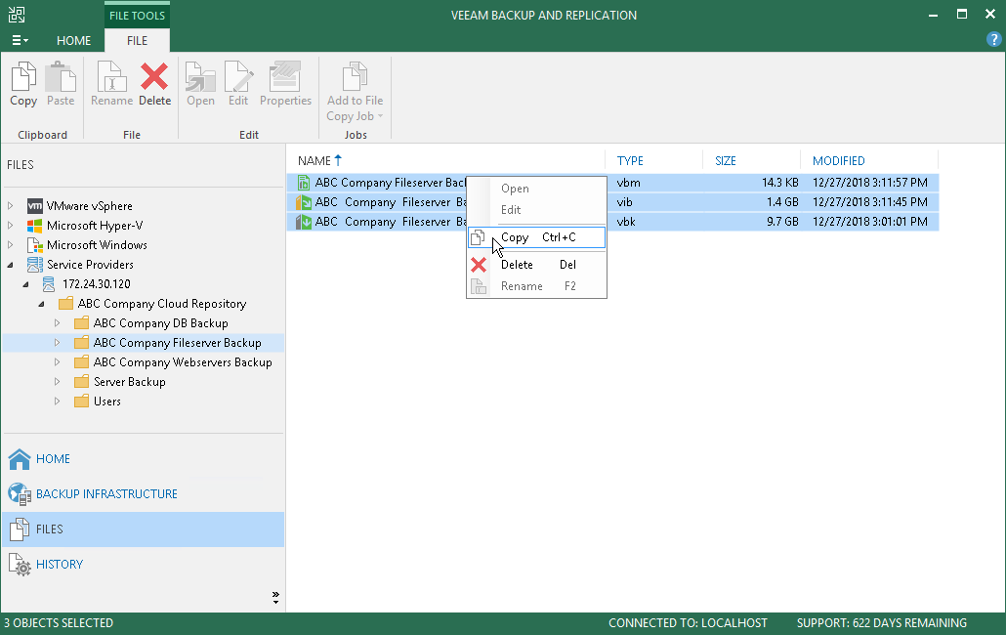Click the Files view documents icon

coord(20,529)
